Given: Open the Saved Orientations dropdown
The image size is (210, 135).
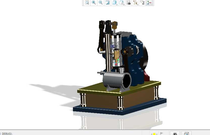Looking at the screenshot, I should (x=121, y=3).
